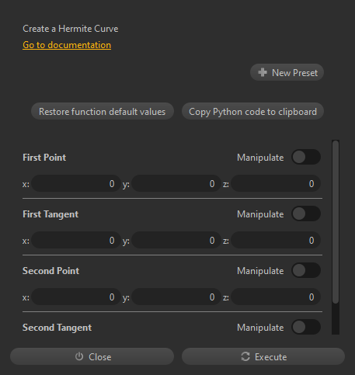Screen dimensions: 355x375
Task: Click the plus icon on New Preset
Action: click(263, 72)
